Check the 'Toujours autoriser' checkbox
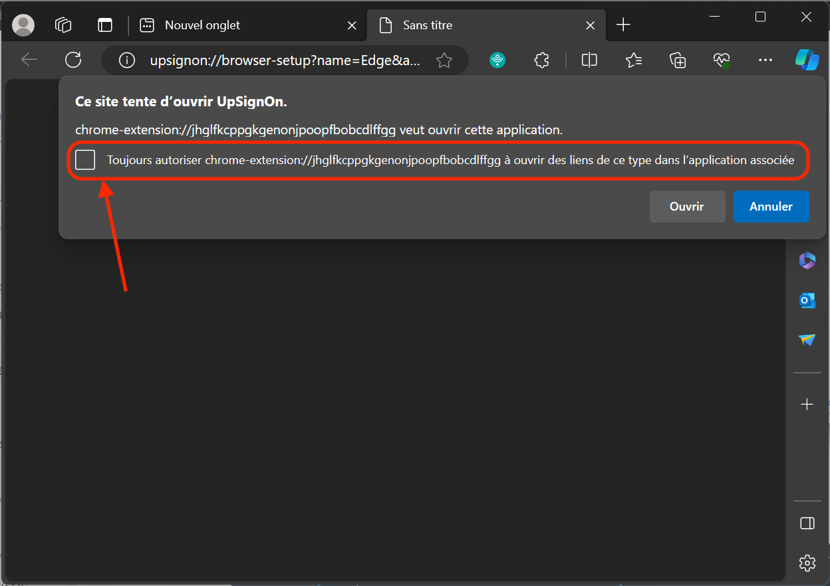Image resolution: width=830 pixels, height=586 pixels. click(x=85, y=160)
